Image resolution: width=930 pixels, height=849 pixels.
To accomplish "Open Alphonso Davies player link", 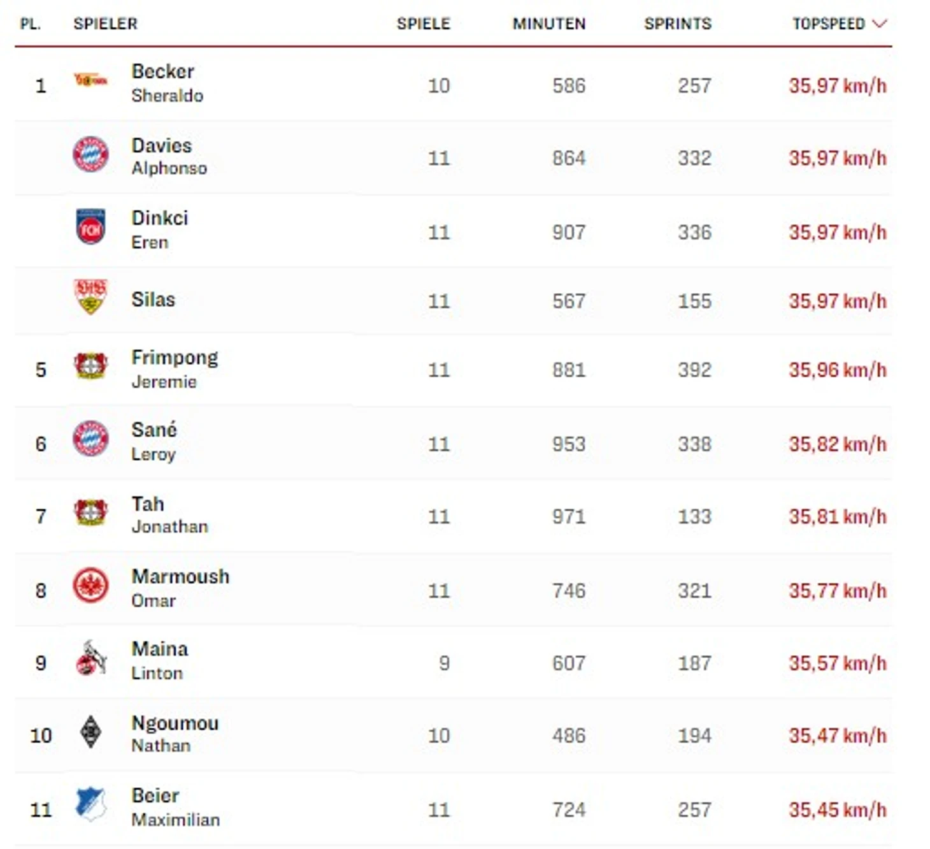I will [x=168, y=156].
